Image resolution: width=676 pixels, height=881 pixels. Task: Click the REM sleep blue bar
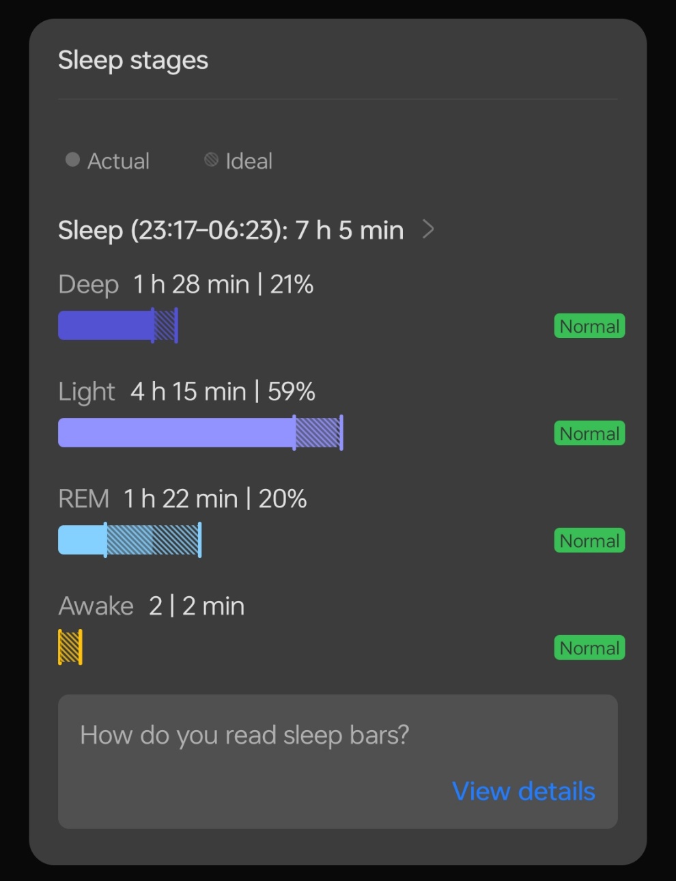click(x=82, y=540)
